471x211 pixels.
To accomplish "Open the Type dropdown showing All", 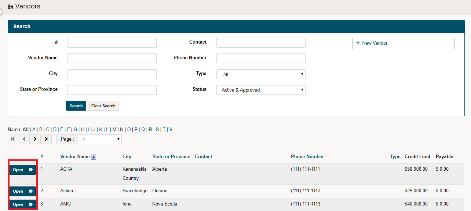I will tap(260, 74).
